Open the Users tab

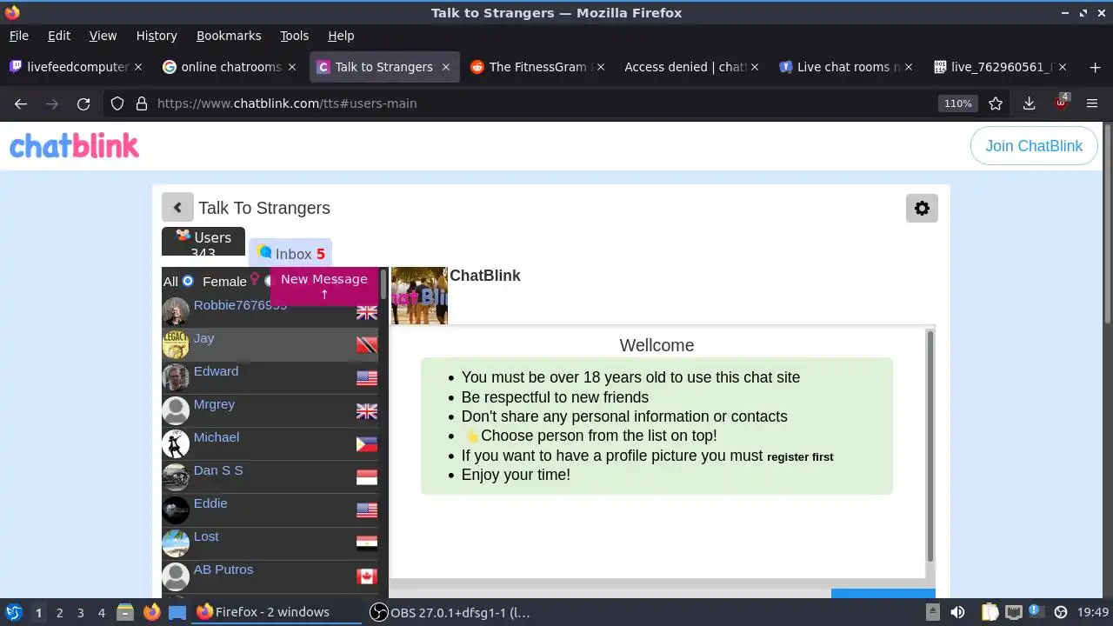point(203,242)
